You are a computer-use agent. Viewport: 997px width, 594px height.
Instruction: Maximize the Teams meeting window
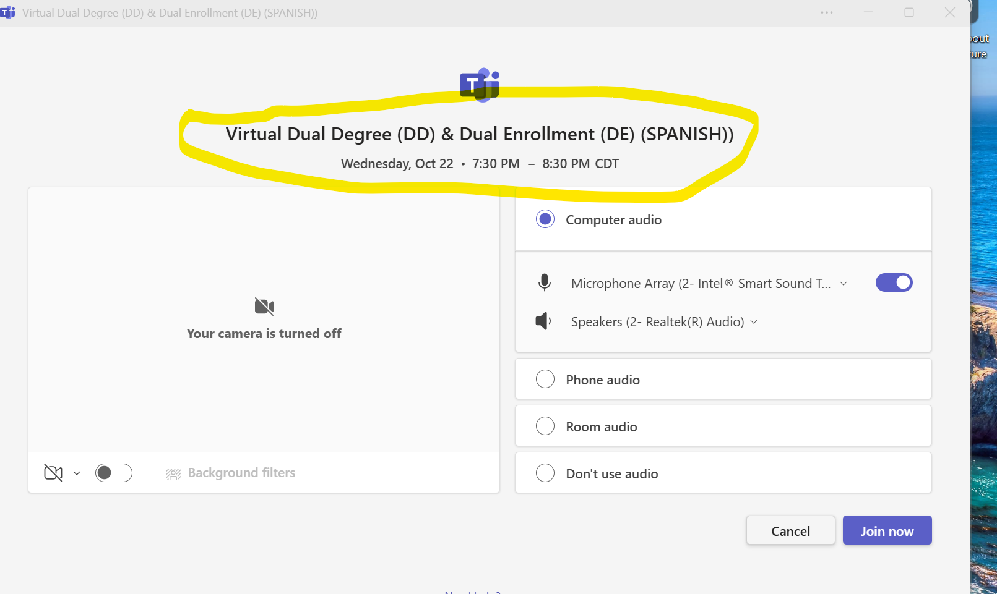[x=909, y=12]
